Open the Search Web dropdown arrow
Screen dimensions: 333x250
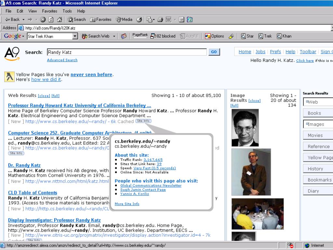click(x=114, y=36)
